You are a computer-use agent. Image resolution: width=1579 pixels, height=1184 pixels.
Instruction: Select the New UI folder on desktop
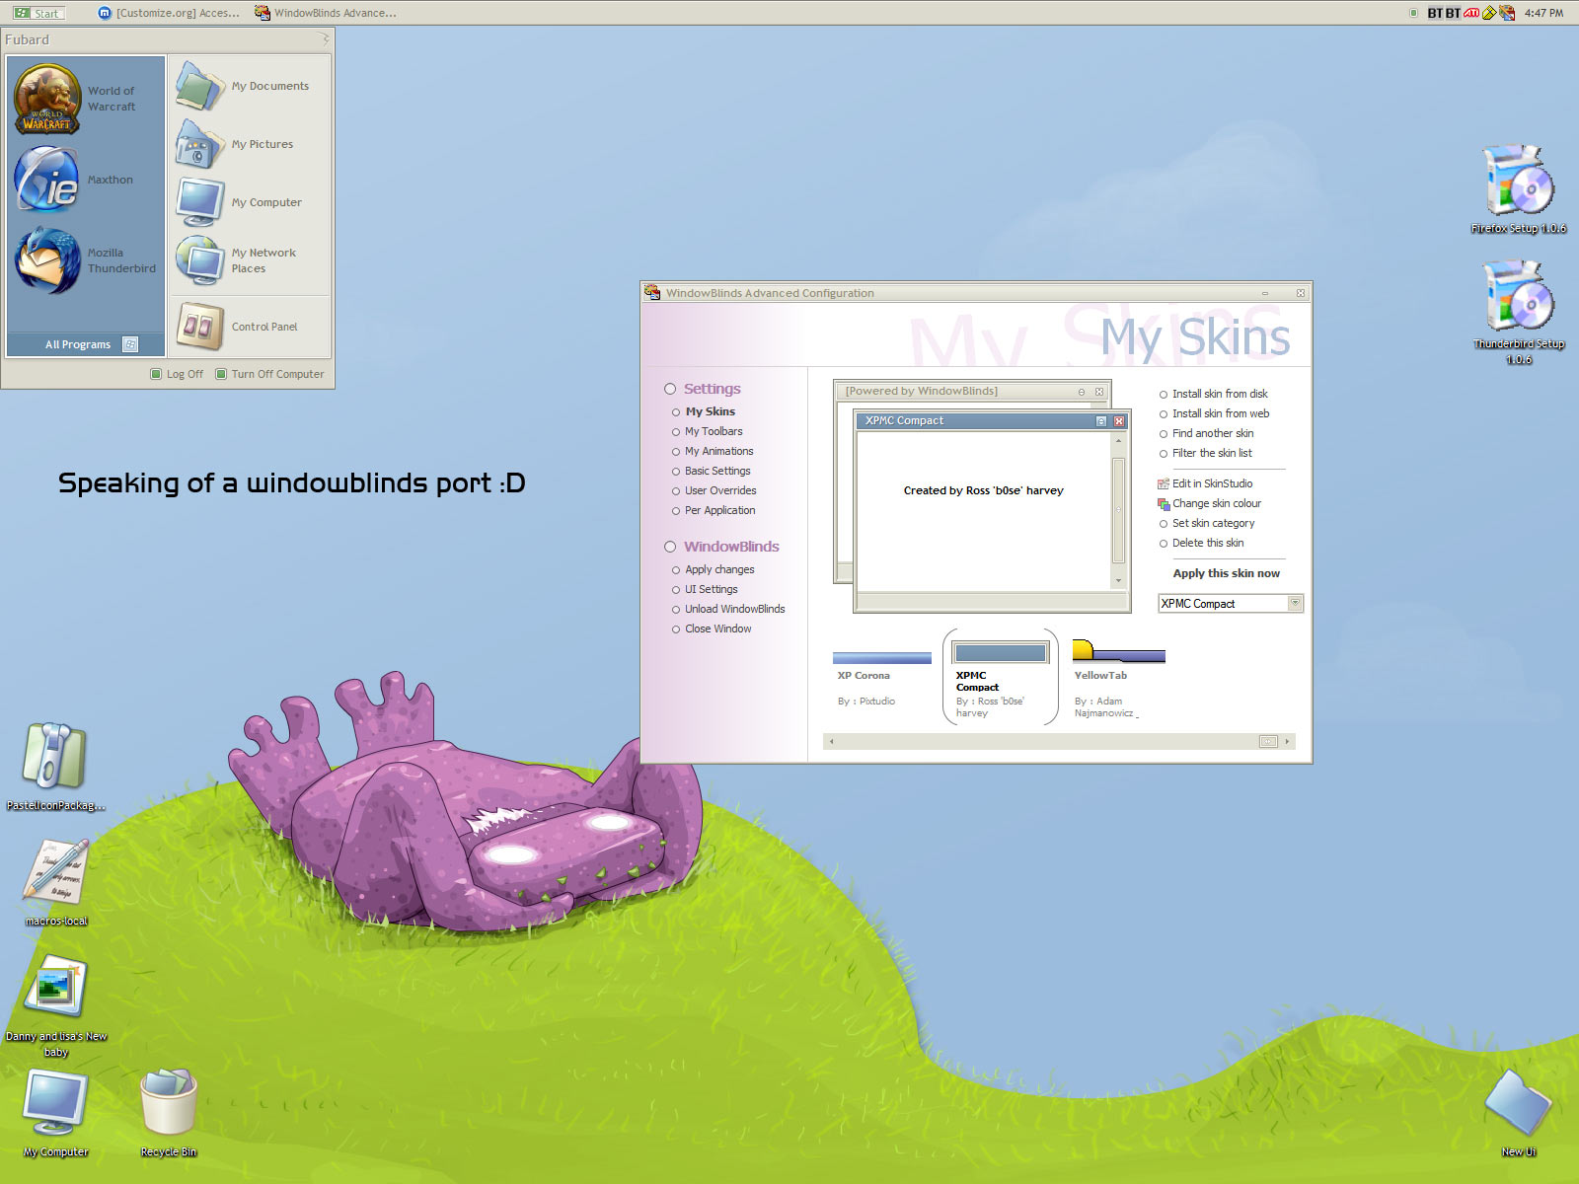tap(1518, 1114)
